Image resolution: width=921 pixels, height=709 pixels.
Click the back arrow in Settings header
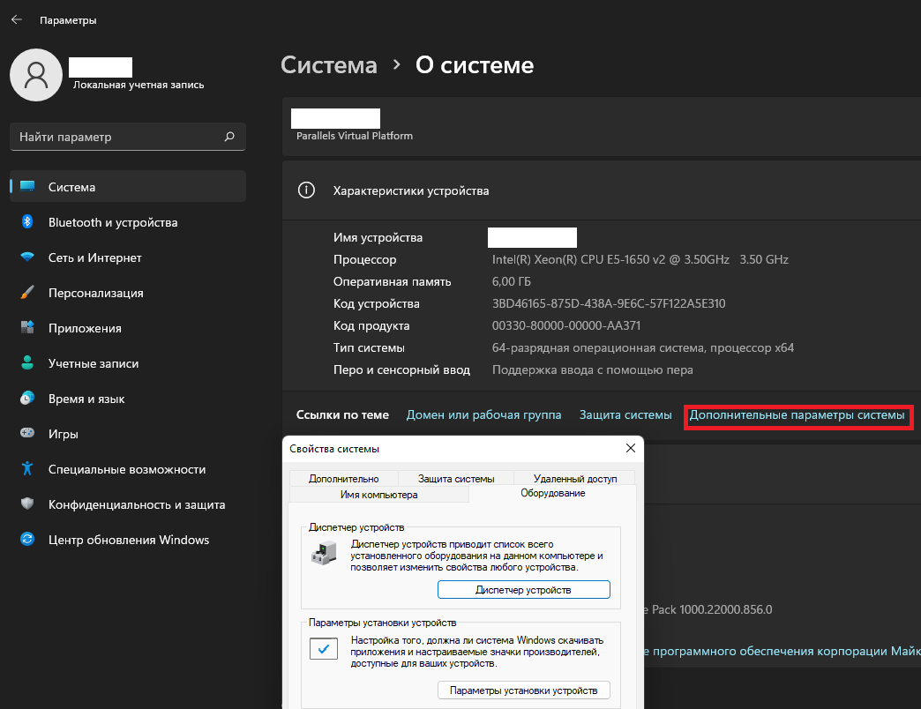[16, 19]
